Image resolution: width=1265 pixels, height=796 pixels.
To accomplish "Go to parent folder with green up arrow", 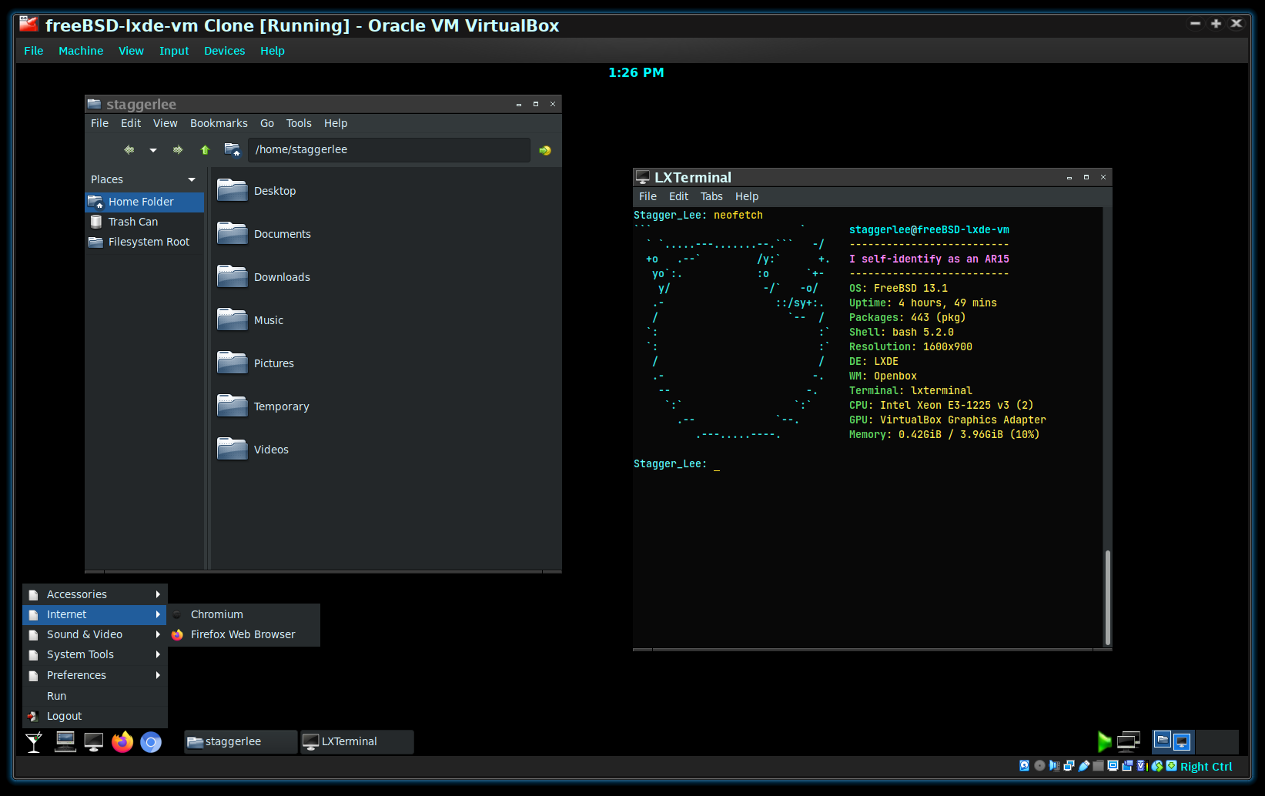I will (x=205, y=150).
